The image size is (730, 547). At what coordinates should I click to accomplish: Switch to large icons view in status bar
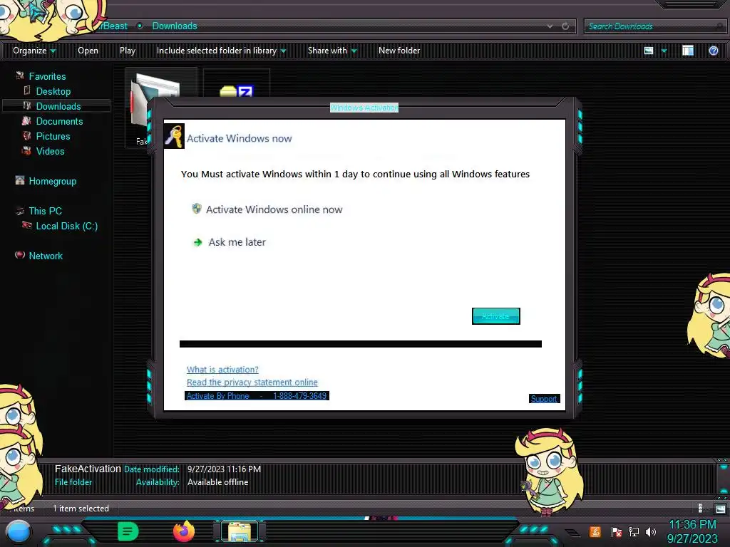[720, 509]
